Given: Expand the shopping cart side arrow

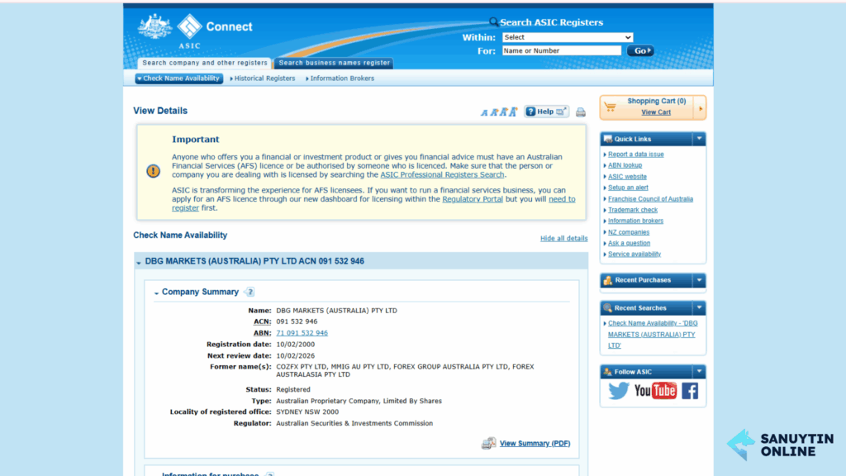Looking at the screenshot, I should pos(701,108).
